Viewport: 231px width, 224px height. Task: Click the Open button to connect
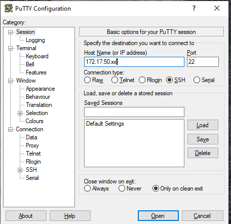158,216
